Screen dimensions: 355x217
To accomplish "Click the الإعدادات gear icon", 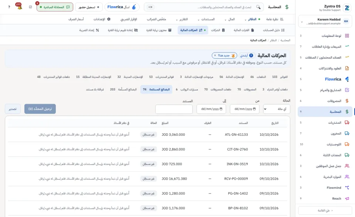I will tap(109, 19).
